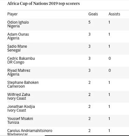Click the table title heading
Viewport: 129px width, 136px height.
coord(43,3)
